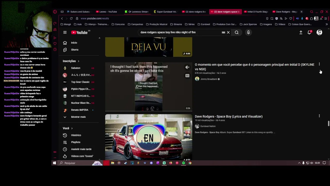Switch to the Leowo - YouTube tab
Viewport: 330px width, 186px height.
point(107,12)
